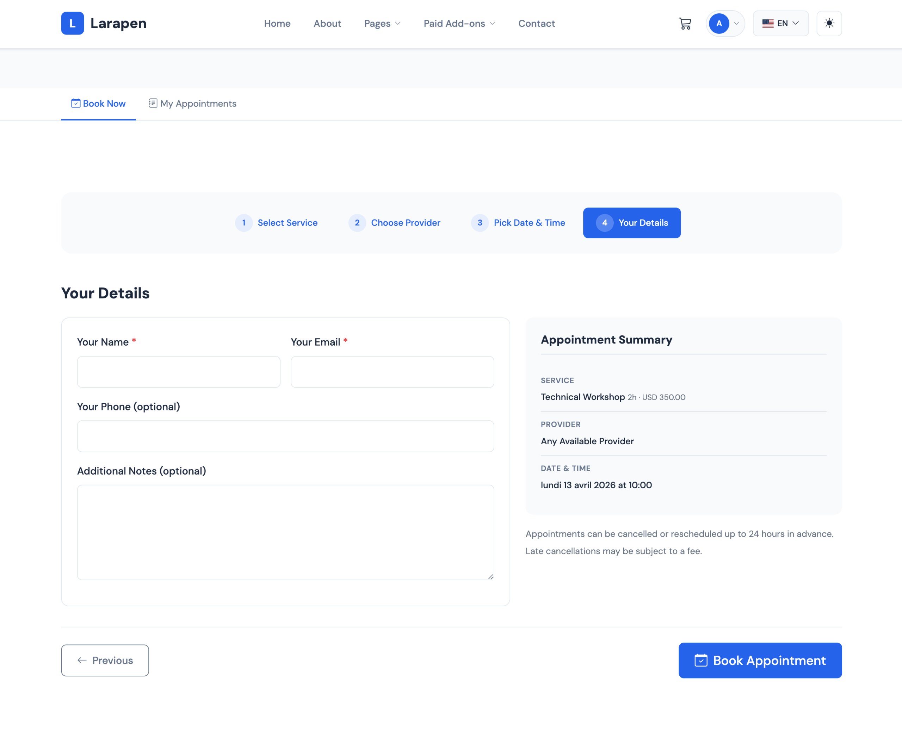Click step 2 circle Choose Provider
The width and height of the screenshot is (902, 749).
coord(357,223)
